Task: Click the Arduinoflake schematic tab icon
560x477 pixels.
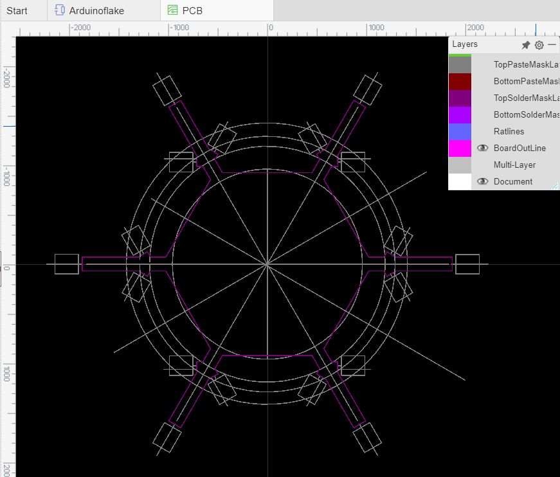Action: [x=60, y=10]
